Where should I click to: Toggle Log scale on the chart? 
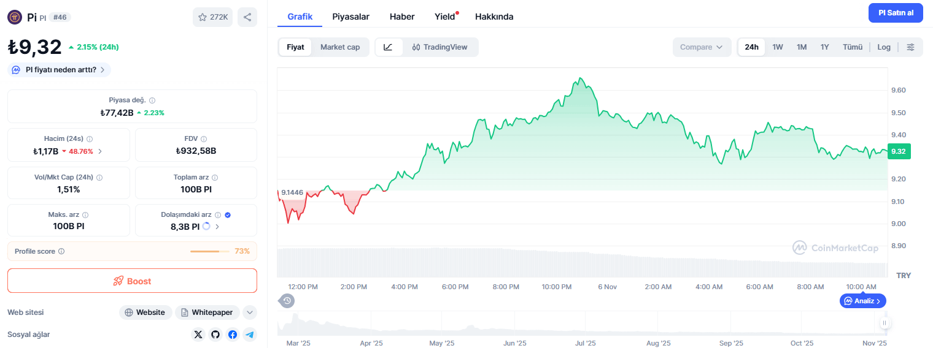click(x=884, y=47)
